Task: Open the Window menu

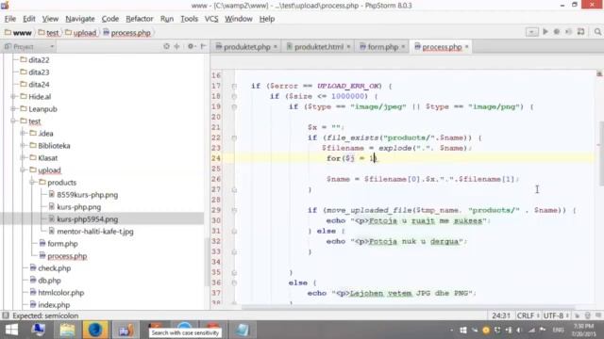Action: (x=239, y=19)
